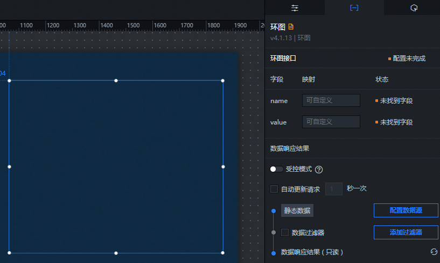Open the interaction hexagon tab
Screen dimensions: 440x263
click(x=414, y=8)
